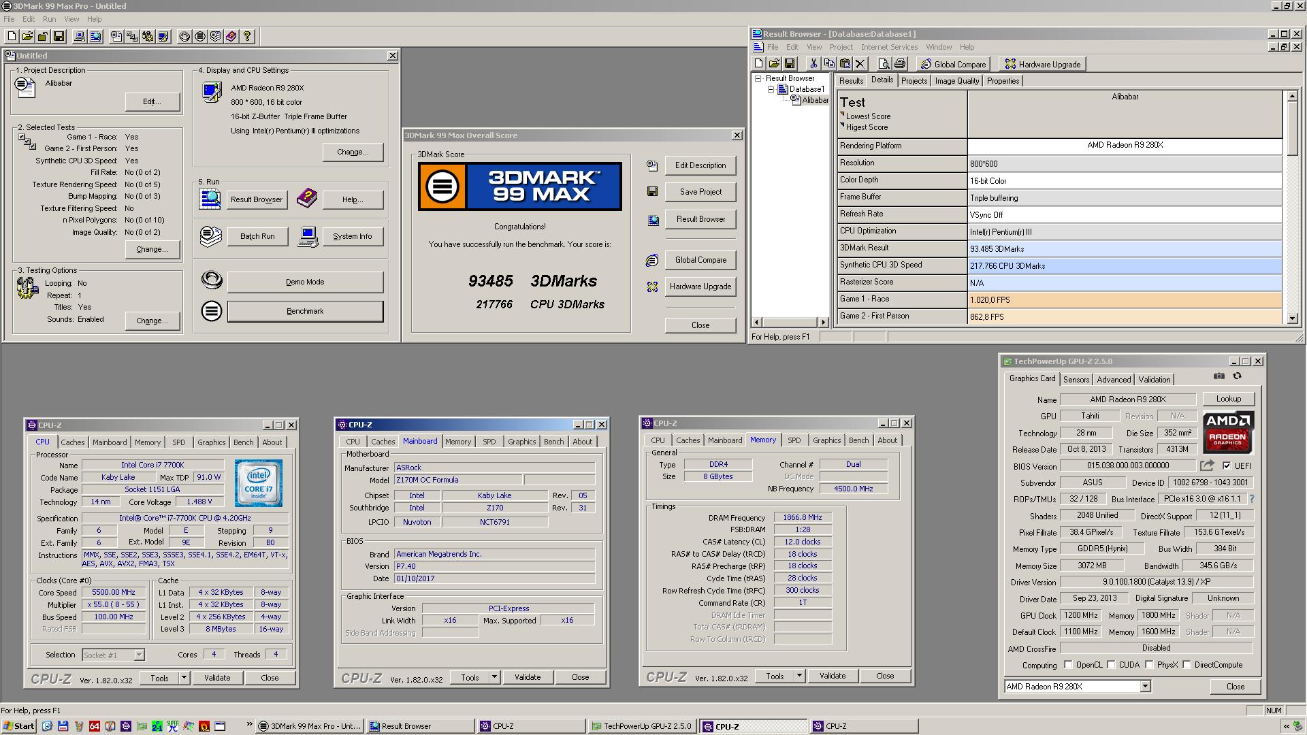Click the Save Project floppy icon in score dialog
This screenshot has width=1307, height=735.
652,192
